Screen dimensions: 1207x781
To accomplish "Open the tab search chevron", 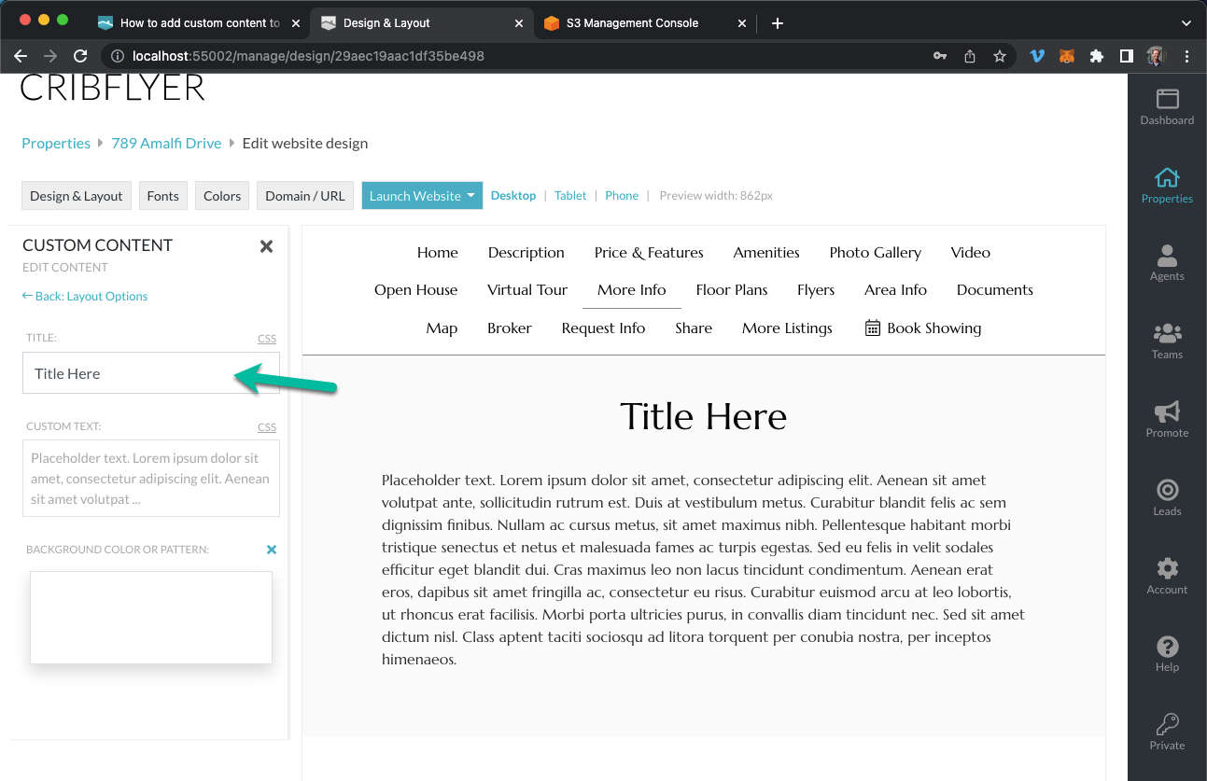I will (1186, 23).
